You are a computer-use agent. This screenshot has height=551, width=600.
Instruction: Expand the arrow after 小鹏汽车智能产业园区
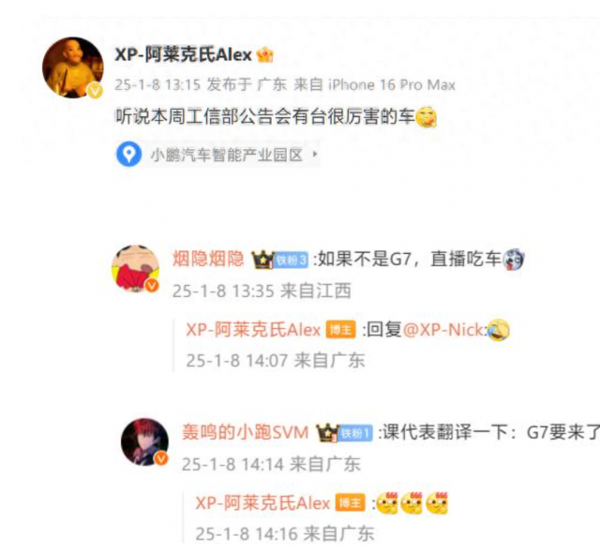click(315, 154)
